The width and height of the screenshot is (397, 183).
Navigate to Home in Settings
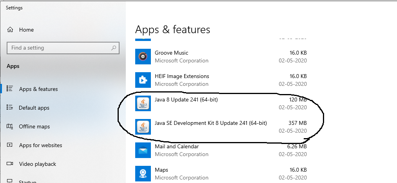pyautogui.click(x=26, y=30)
